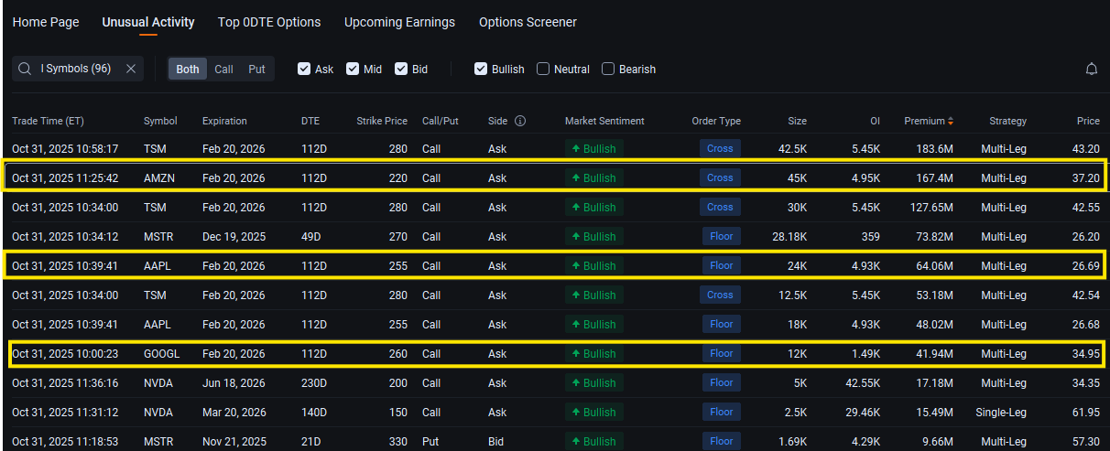Uncheck the Bid checkbox
Image resolution: width=1110 pixels, height=451 pixels.
click(401, 69)
